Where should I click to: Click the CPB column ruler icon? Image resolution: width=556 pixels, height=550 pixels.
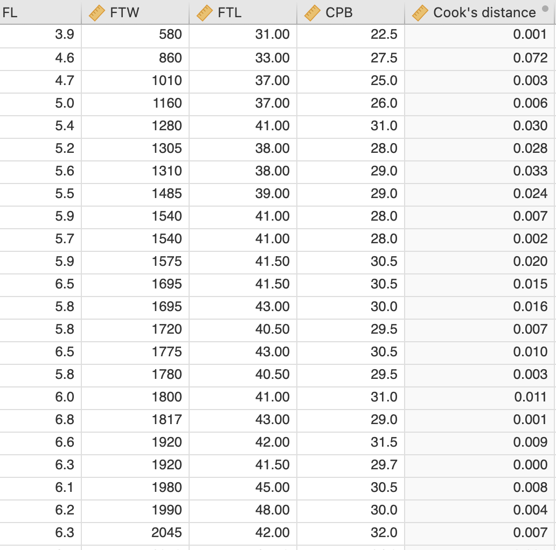312,13
